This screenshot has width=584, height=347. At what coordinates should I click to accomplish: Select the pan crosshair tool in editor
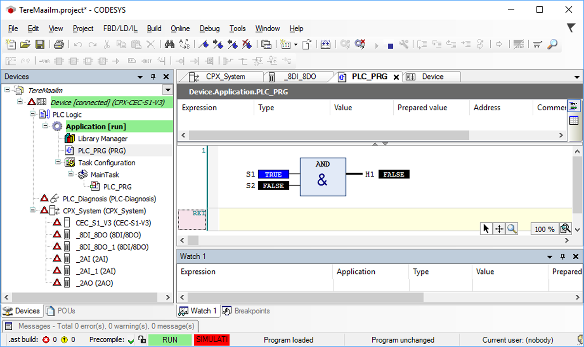(x=499, y=229)
